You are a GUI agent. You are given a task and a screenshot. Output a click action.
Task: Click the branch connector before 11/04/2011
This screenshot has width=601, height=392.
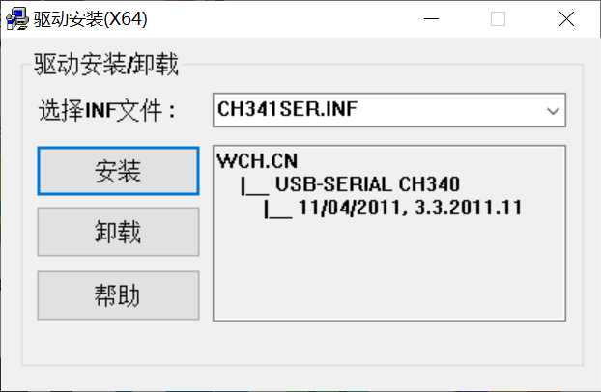click(x=278, y=210)
